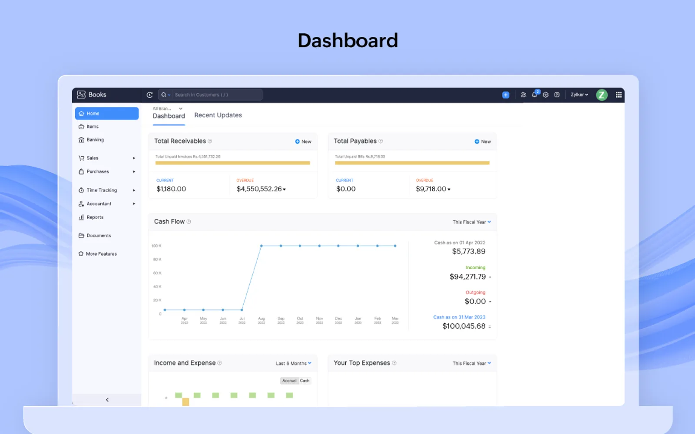Open Top Expenses This Fiscal Year dropdown
The height and width of the screenshot is (434, 695).
pyautogui.click(x=472, y=364)
